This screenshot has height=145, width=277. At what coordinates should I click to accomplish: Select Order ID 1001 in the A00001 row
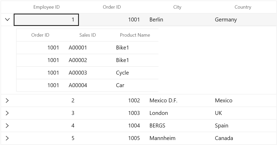40,48
